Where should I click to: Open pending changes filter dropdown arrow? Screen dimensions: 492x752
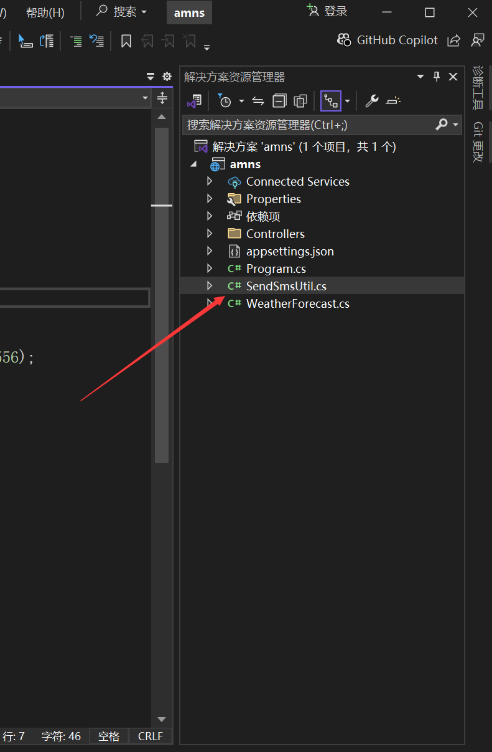click(x=241, y=101)
